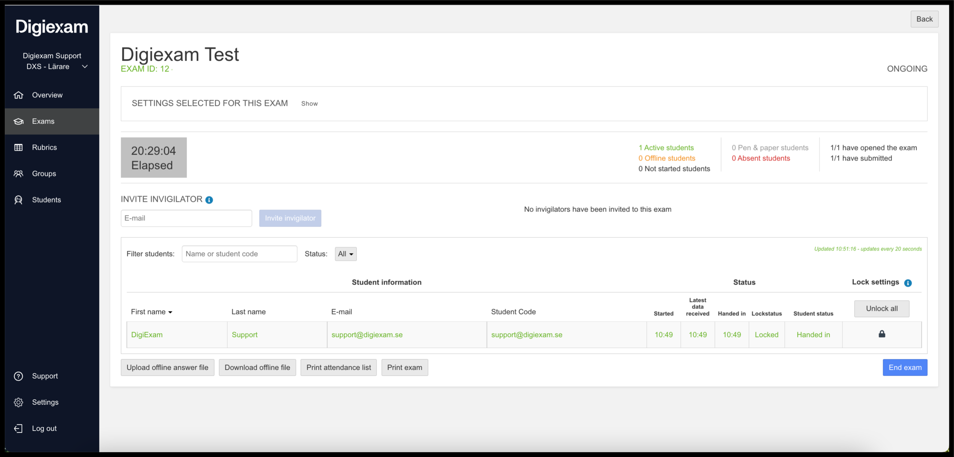Click the Students icon in sidebar

18,200
